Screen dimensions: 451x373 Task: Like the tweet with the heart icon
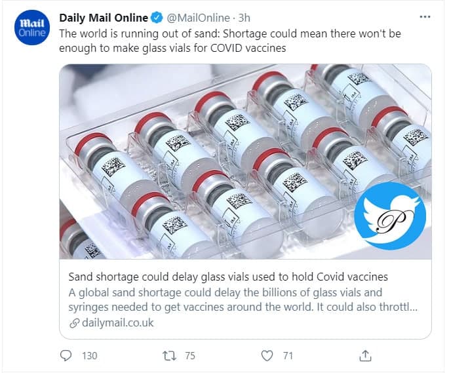(x=267, y=355)
